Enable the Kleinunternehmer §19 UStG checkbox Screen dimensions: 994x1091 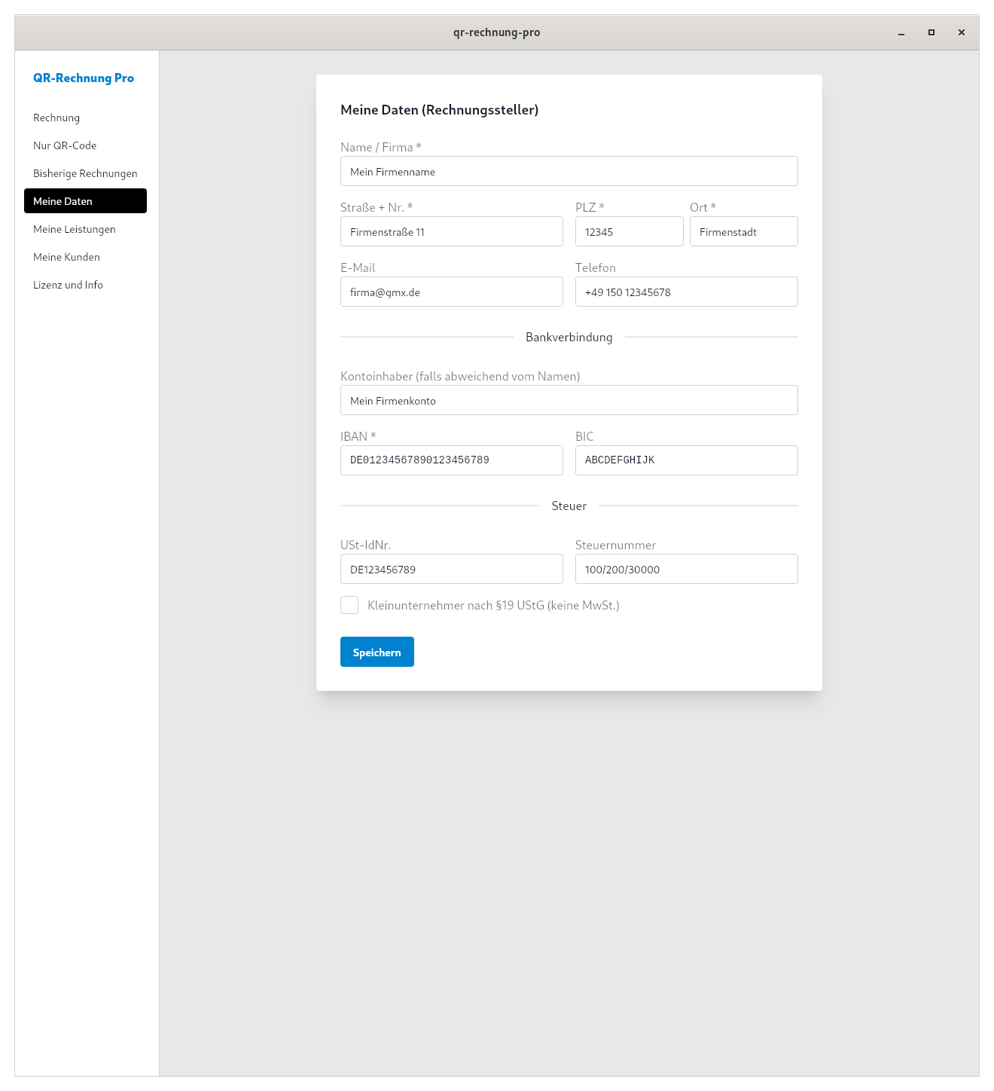click(349, 605)
